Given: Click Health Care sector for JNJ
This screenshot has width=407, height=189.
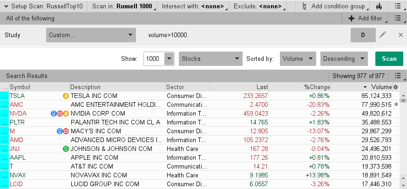Looking at the screenshot, I should (x=182, y=149).
